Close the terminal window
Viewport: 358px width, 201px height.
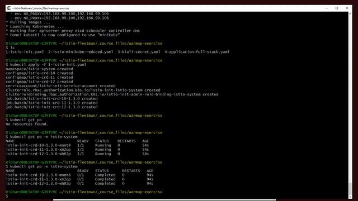[347, 8]
